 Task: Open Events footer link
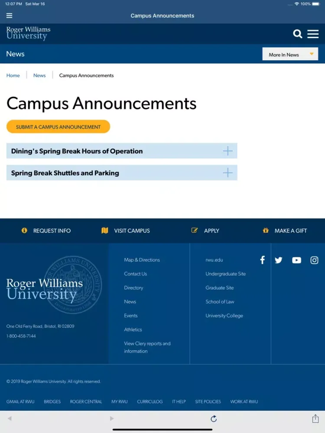click(131, 316)
